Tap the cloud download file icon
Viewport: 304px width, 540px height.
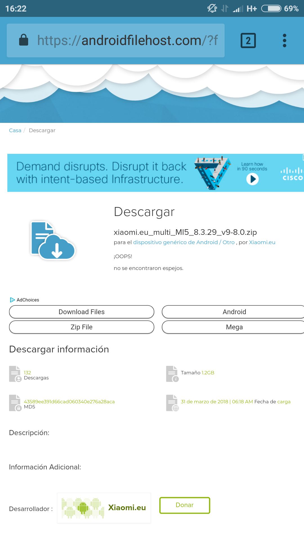click(53, 240)
